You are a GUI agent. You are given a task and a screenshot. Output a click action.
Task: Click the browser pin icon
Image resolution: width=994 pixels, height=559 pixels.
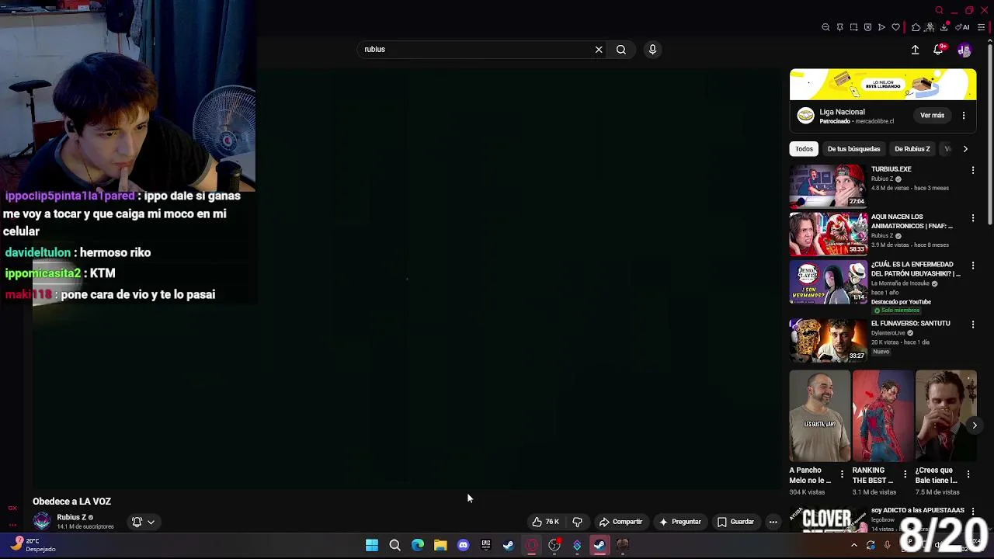tap(839, 27)
